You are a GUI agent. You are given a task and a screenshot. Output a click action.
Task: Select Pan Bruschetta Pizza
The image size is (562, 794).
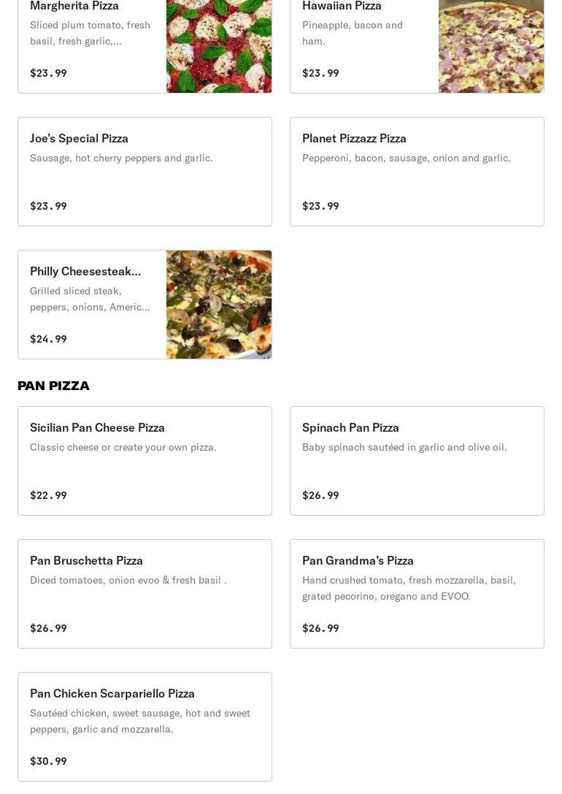pyautogui.click(x=86, y=560)
